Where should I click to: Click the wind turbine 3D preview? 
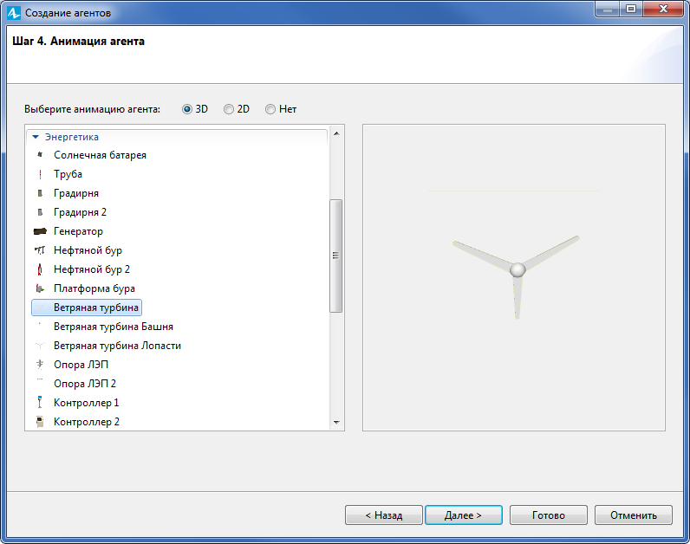pos(514,277)
